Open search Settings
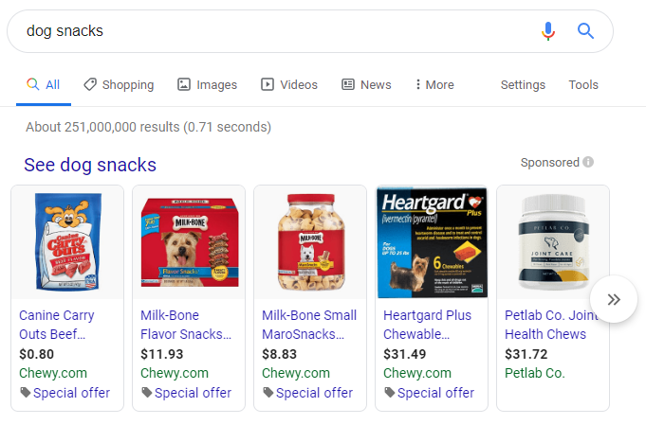 [523, 85]
